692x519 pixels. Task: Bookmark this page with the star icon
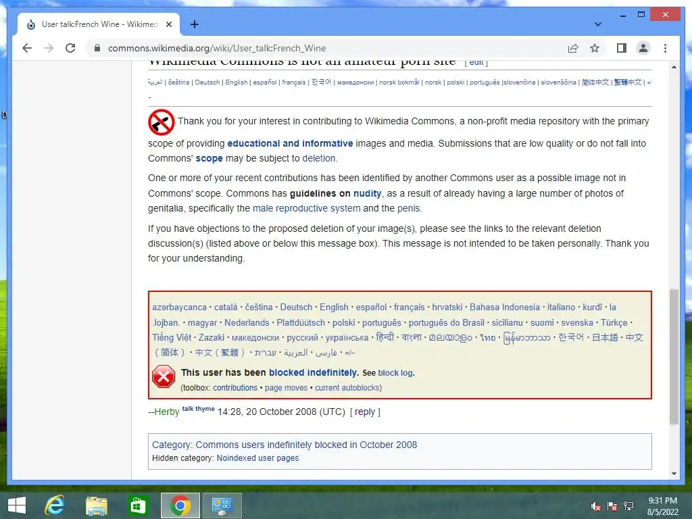pos(595,48)
